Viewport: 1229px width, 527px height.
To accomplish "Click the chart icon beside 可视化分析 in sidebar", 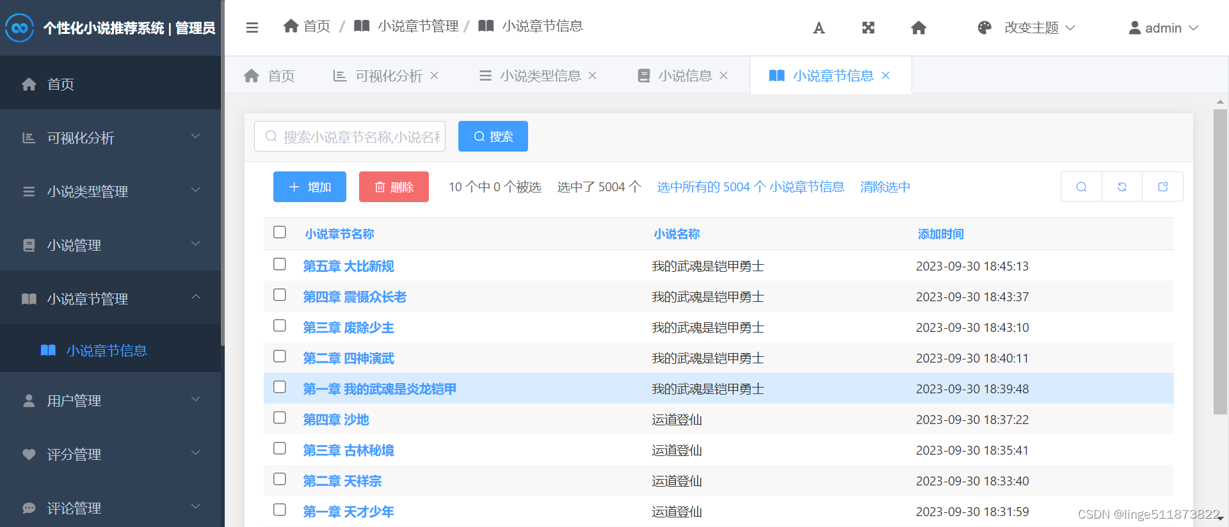I will click(29, 138).
